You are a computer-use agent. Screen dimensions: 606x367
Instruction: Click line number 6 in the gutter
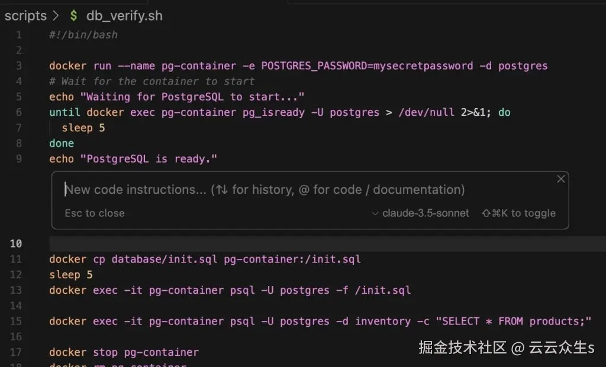click(x=19, y=112)
